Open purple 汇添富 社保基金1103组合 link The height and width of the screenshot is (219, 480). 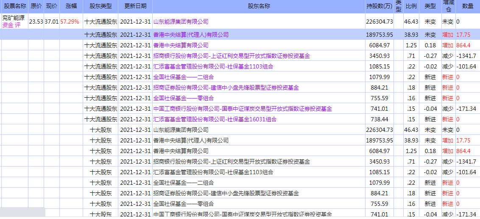[213, 66]
